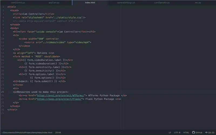
Task: Select the index.html tab
Action: tap(90, 3)
